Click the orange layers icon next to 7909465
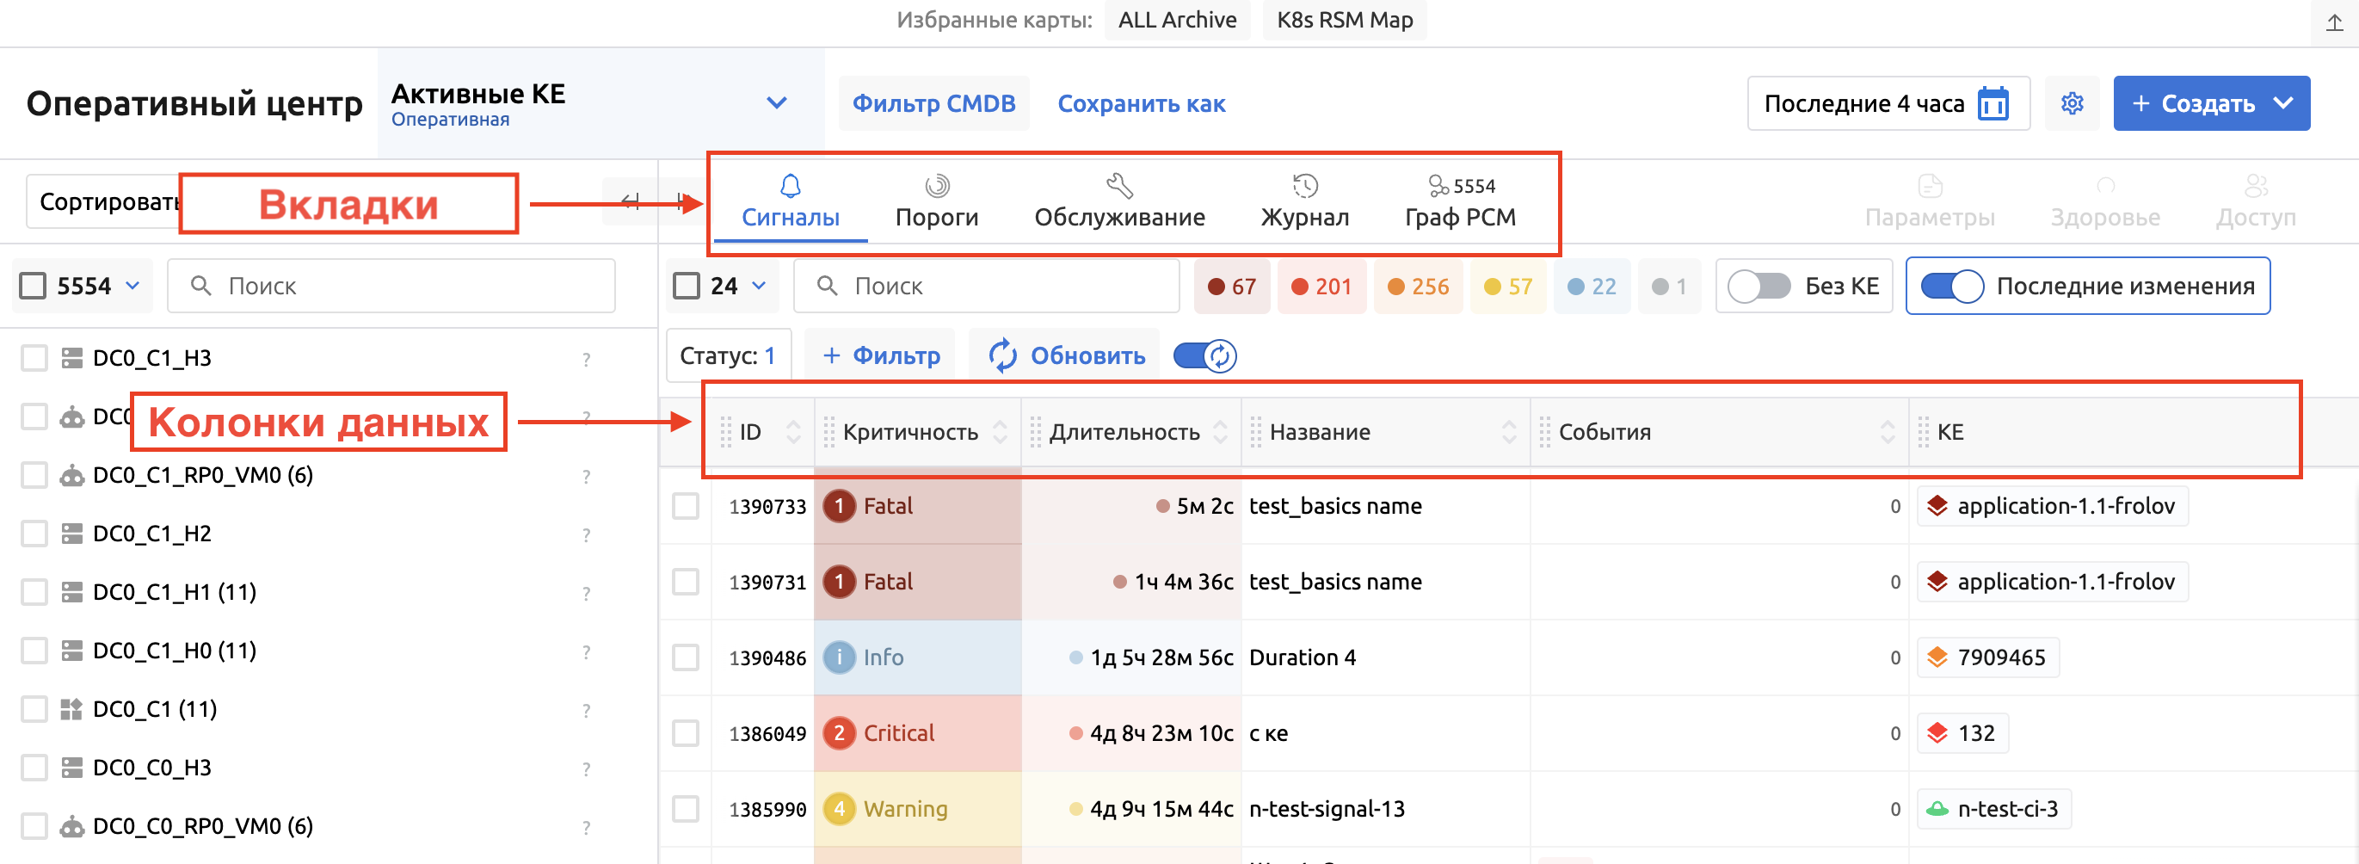 [1937, 657]
